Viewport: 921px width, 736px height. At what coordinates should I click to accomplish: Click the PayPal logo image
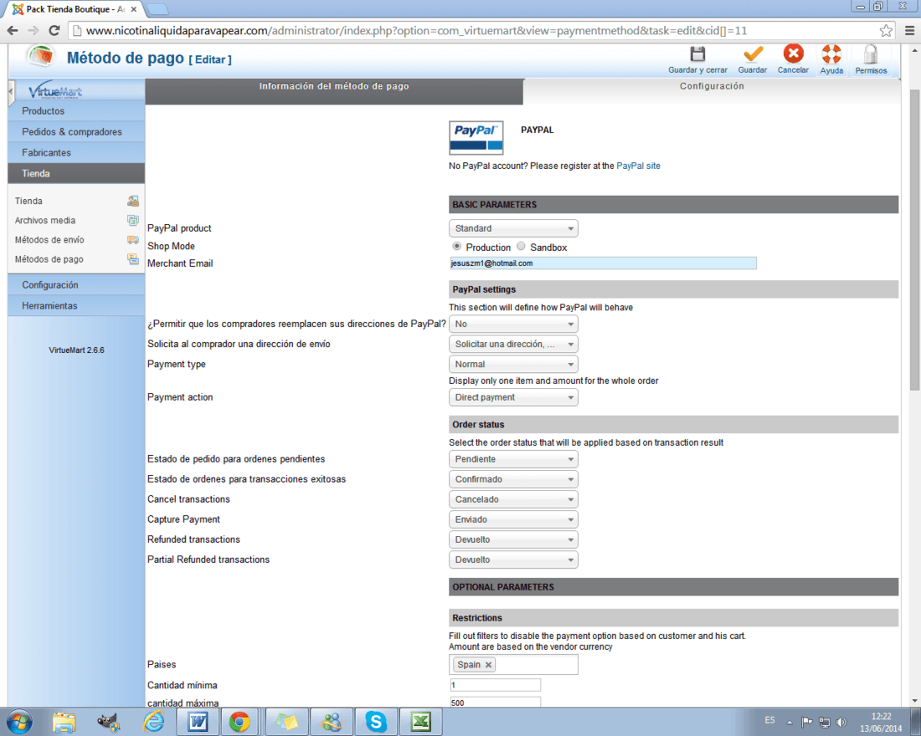(x=476, y=138)
